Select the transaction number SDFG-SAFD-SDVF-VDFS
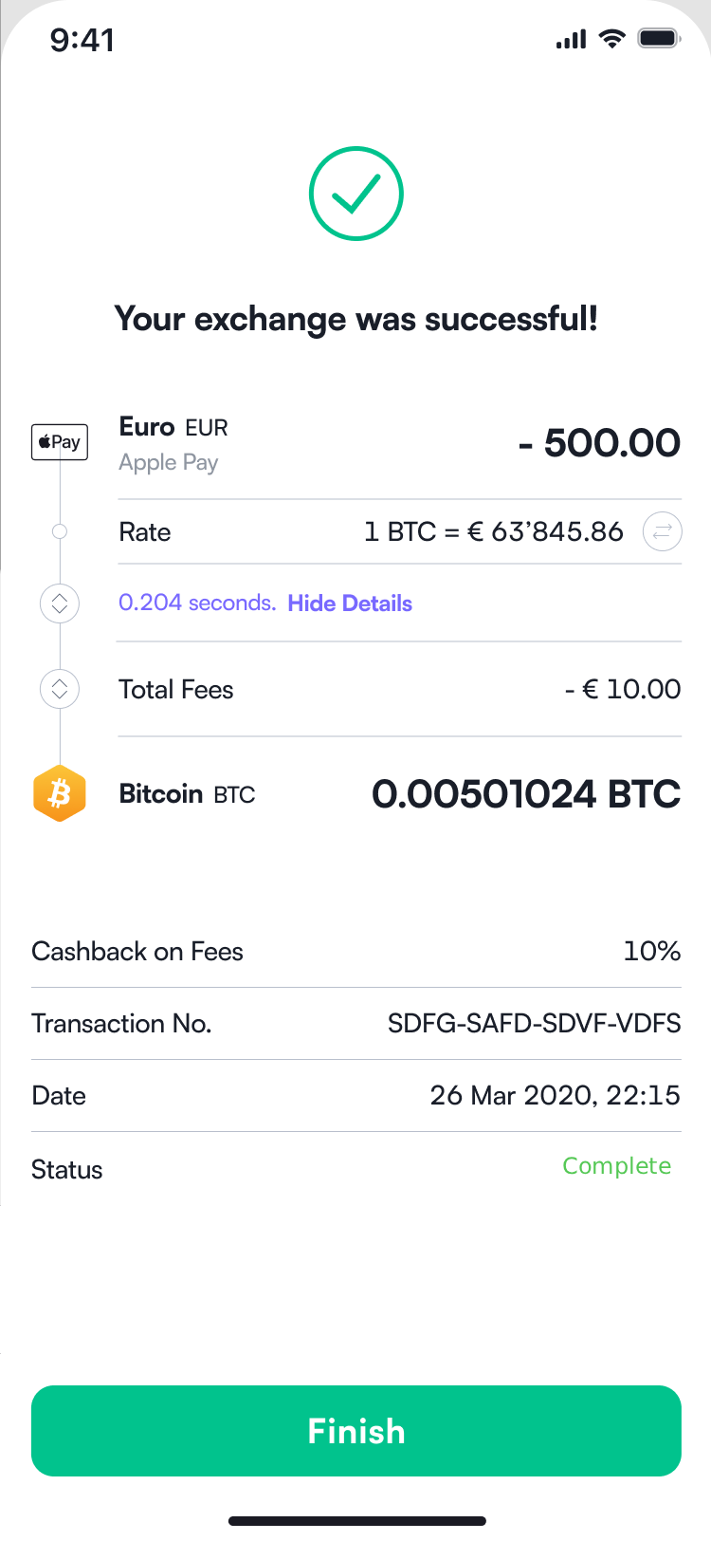Screen dimensions: 711x1541 coord(534,1023)
